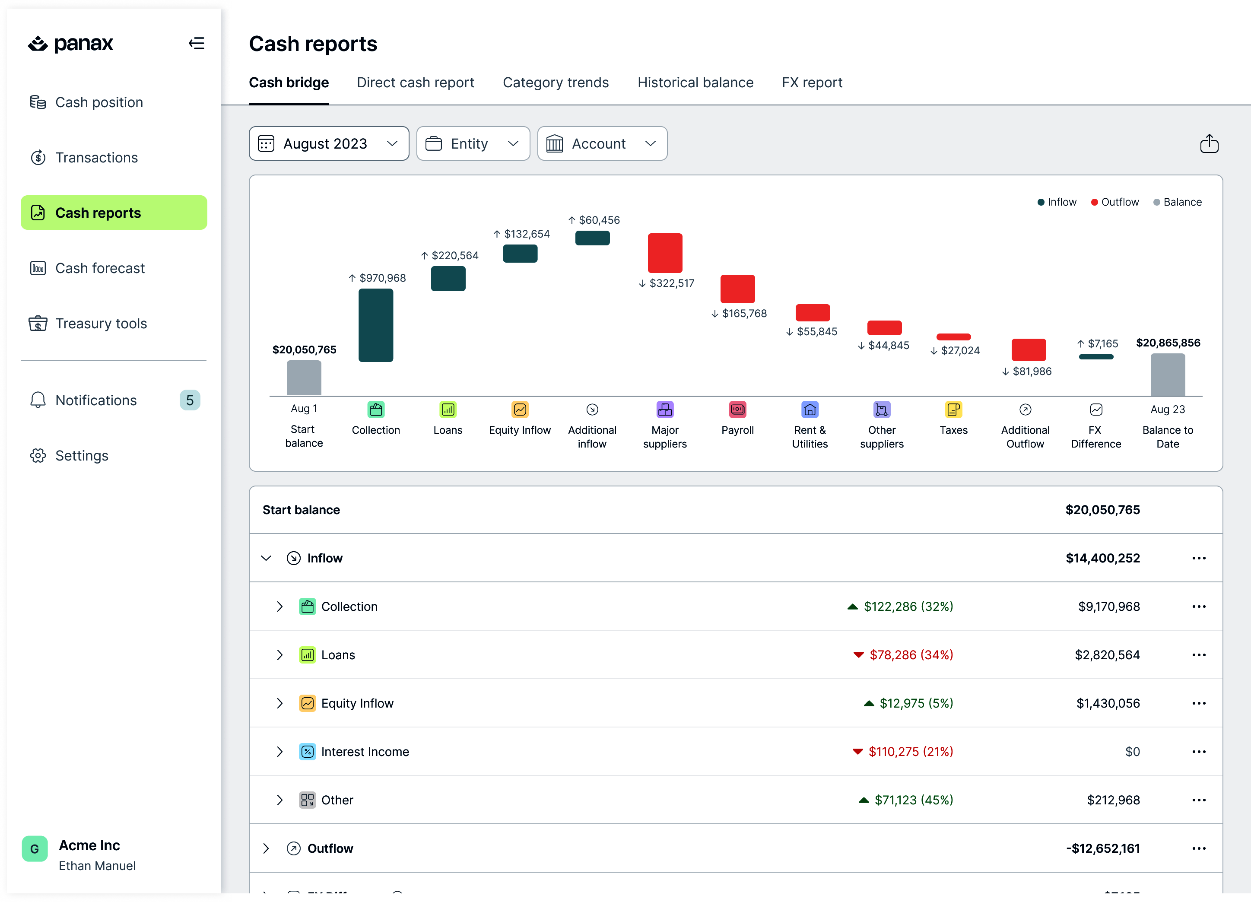1251x902 pixels.
Task: Open the Entity filter dropdown
Action: 473,143
